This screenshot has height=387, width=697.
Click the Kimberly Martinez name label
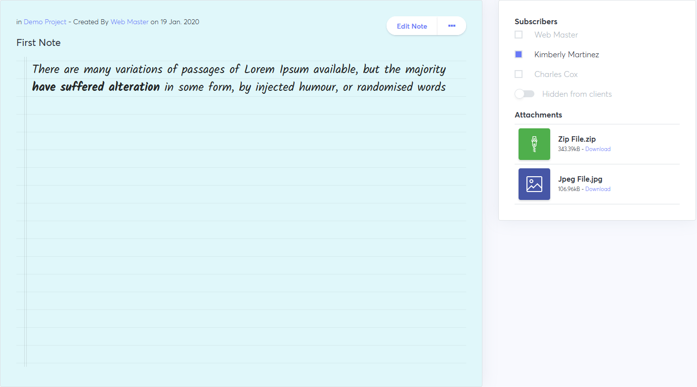click(x=566, y=55)
